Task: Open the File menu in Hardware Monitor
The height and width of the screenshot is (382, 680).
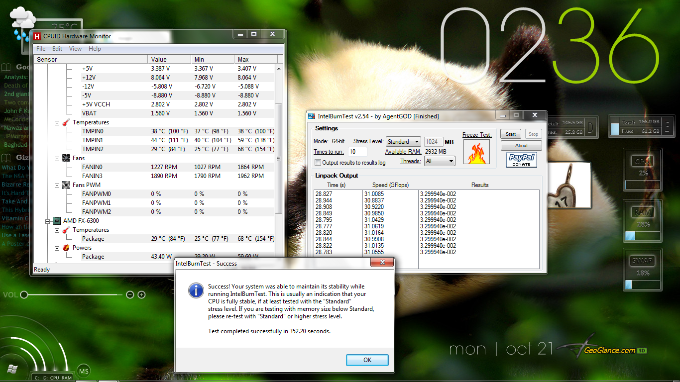Action: 41,49
